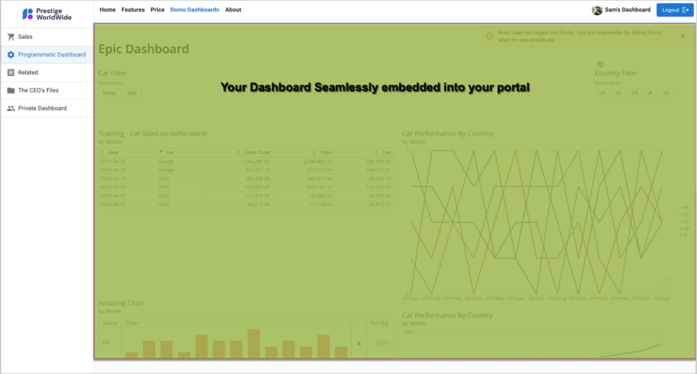Toggle the Dodge car filter chip

click(x=110, y=93)
